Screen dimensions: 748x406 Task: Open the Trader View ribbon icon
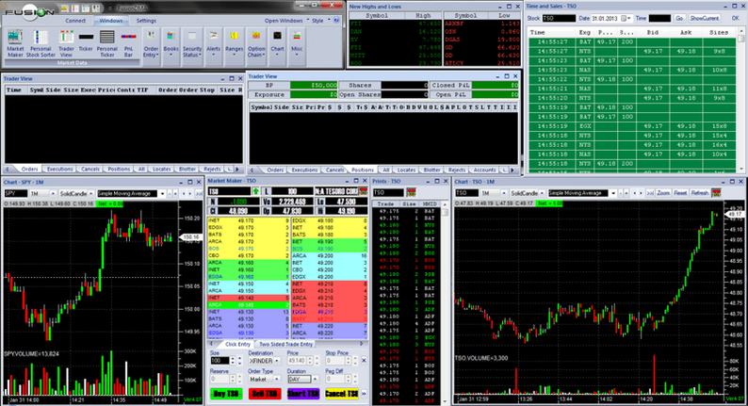tap(66, 43)
